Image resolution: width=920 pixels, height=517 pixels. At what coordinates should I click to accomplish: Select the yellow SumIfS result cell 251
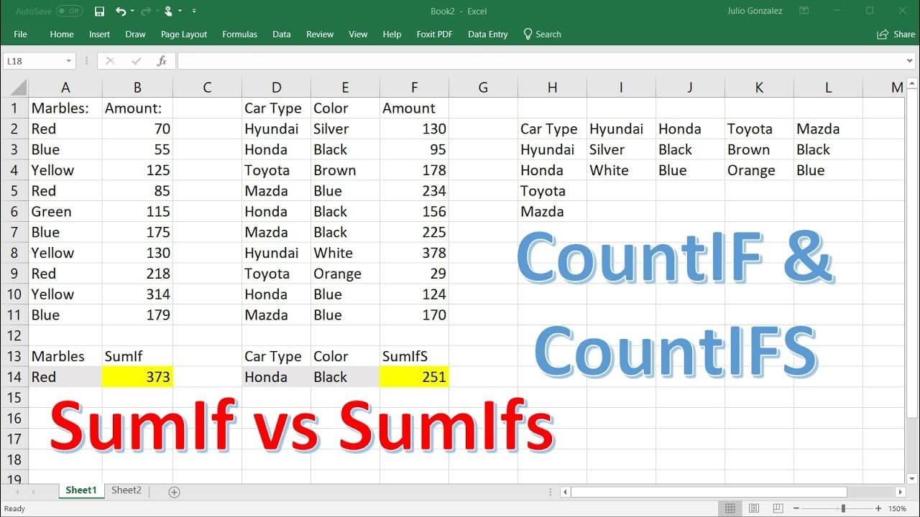tap(414, 377)
